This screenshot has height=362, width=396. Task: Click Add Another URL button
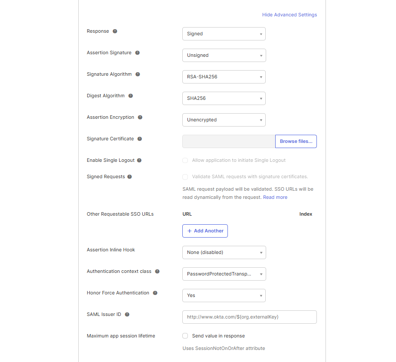pos(205,231)
